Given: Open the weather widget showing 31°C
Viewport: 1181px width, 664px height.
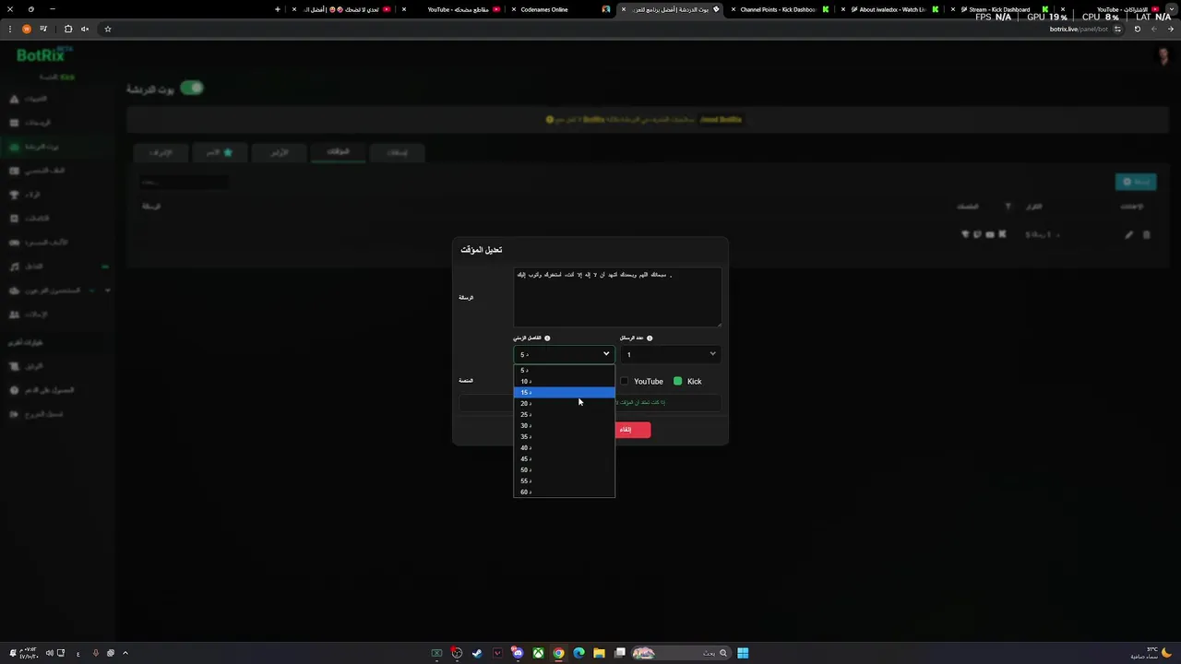Looking at the screenshot, I should coord(1153,653).
